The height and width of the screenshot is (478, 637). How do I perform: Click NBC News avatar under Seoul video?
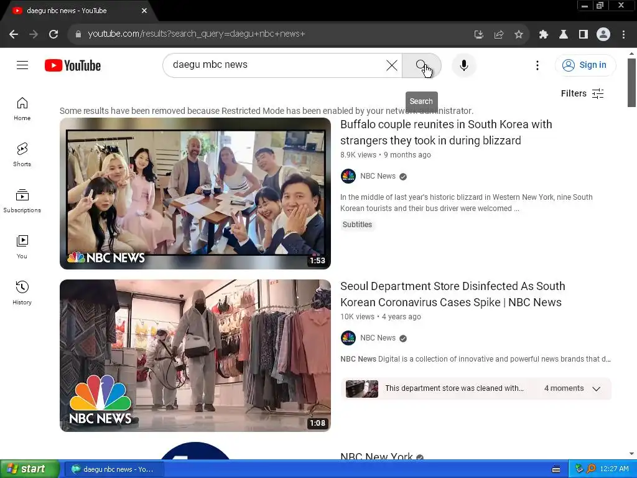point(348,338)
